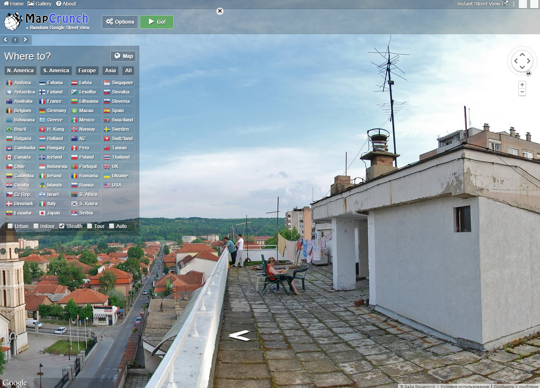Select Canada in country list
This screenshot has width=540, height=388.
click(x=21, y=157)
